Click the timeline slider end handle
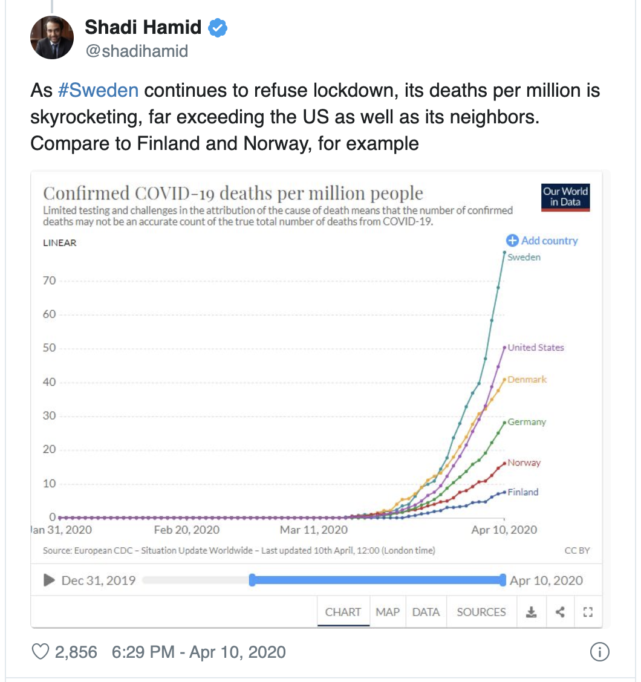The image size is (641, 682). [x=503, y=580]
